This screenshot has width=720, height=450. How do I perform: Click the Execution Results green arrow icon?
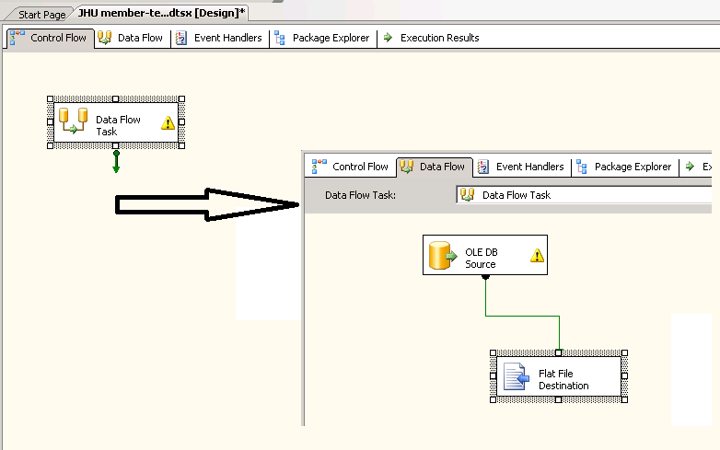pyautogui.click(x=388, y=38)
